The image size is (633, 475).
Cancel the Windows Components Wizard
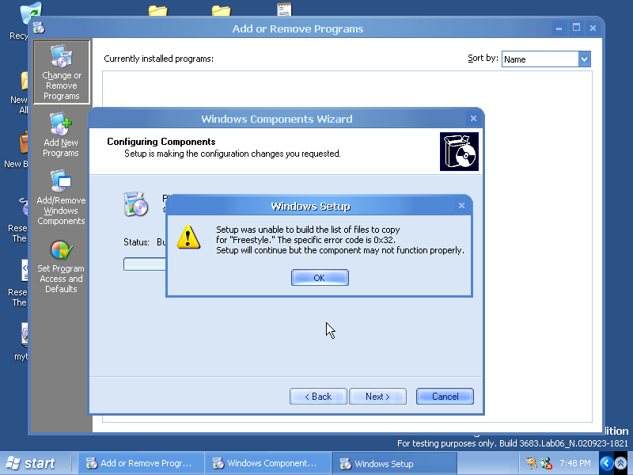[445, 397]
